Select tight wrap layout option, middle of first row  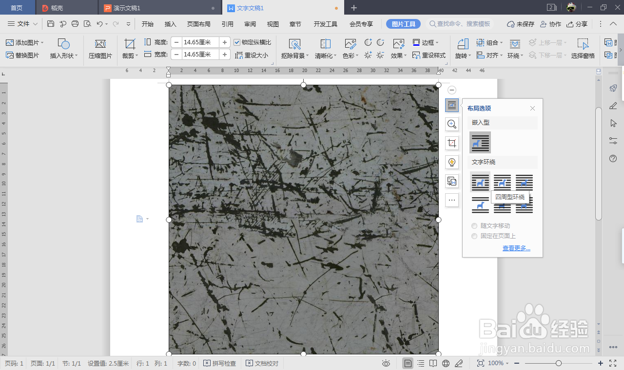click(x=502, y=182)
